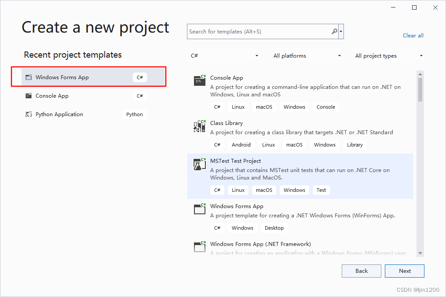Minimize the dialog window
Viewport: 446px width, 297px height.
tap(393, 7)
